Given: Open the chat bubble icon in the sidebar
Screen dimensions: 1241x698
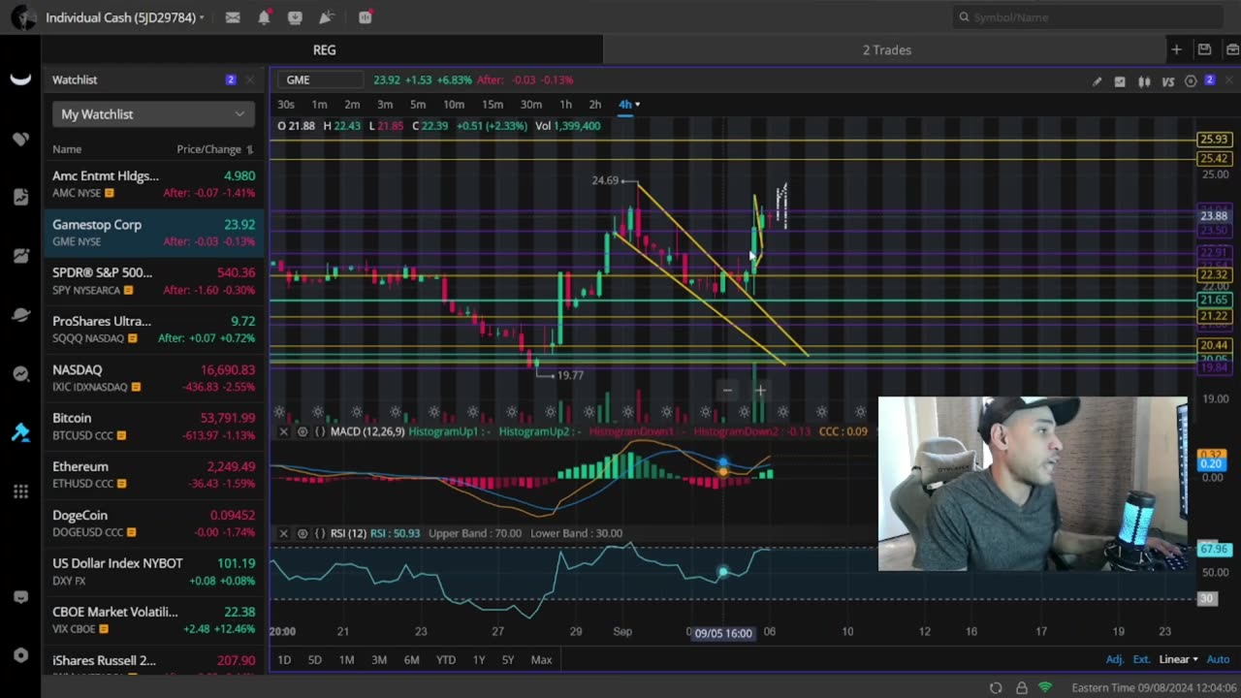Looking at the screenshot, I should click(x=20, y=598).
